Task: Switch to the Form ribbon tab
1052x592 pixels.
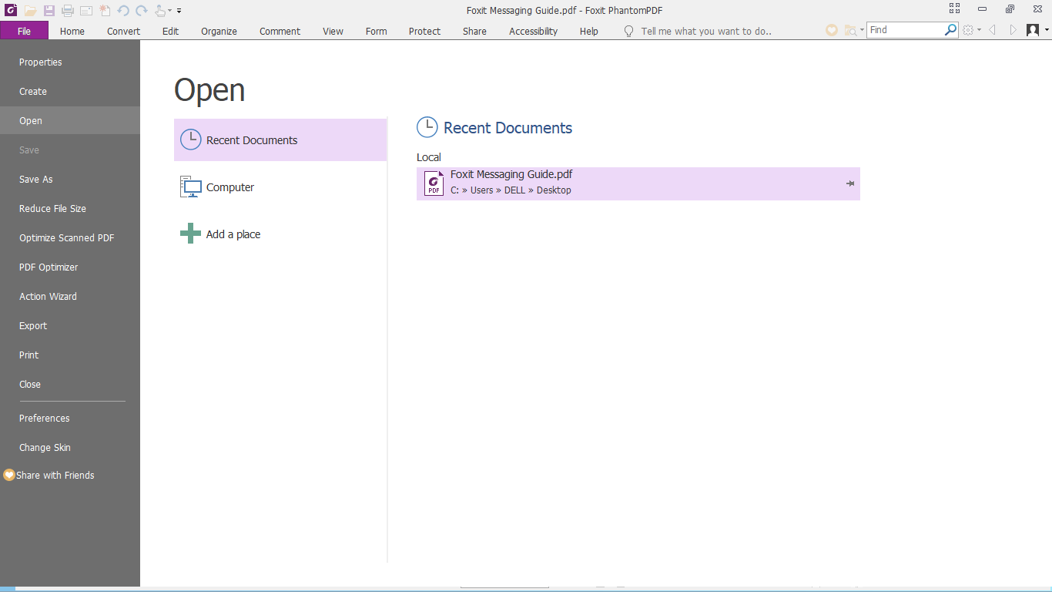Action: pyautogui.click(x=377, y=31)
